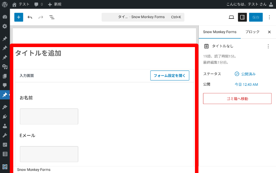The width and height of the screenshot is (276, 173).
Task: Edit publish date 今日 12:43 AM
Action: (x=246, y=84)
